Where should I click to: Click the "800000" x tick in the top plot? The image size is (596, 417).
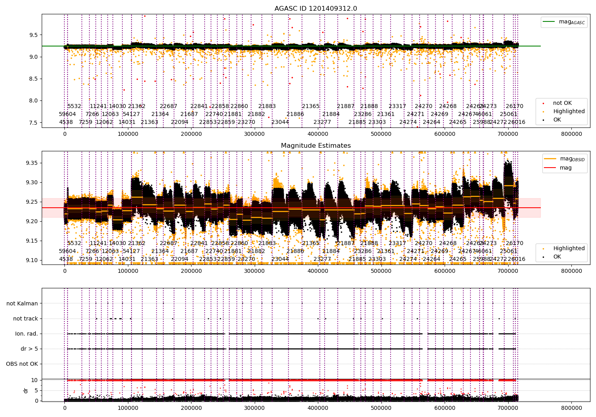571,134
